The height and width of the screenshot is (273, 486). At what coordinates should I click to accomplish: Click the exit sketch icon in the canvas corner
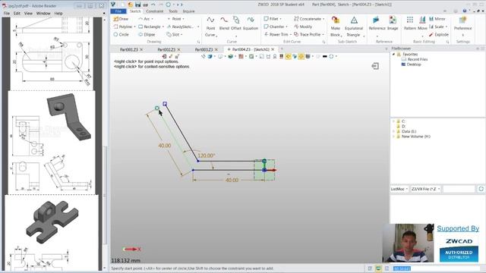pyautogui.click(x=375, y=66)
